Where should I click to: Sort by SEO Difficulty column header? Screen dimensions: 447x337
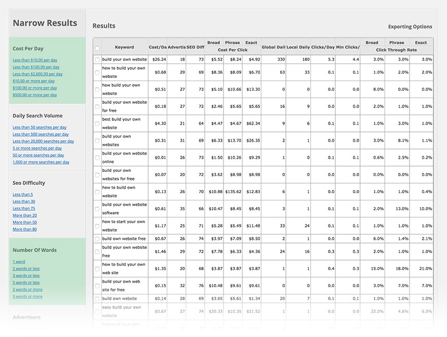click(x=196, y=47)
